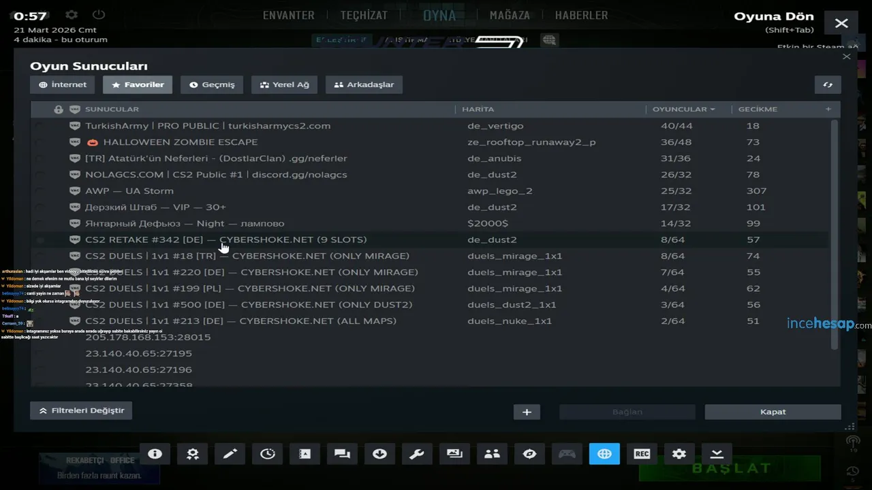Refresh the server list with the arrows button
872x490 pixels.
[828, 85]
